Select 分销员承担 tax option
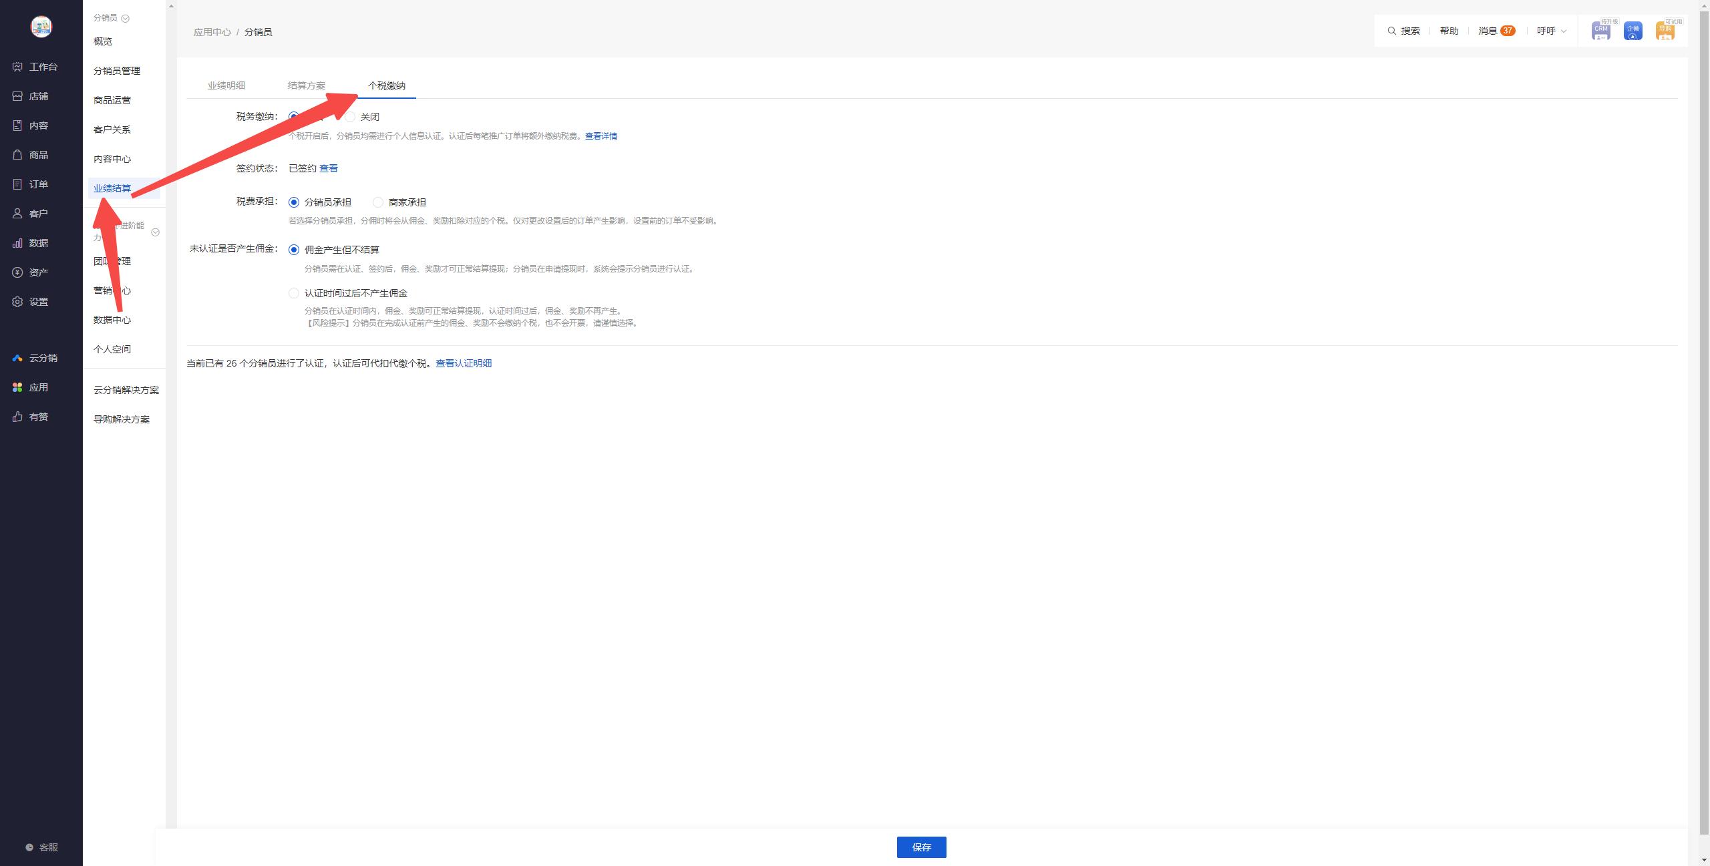Screen dimensions: 1710x866 294,202
